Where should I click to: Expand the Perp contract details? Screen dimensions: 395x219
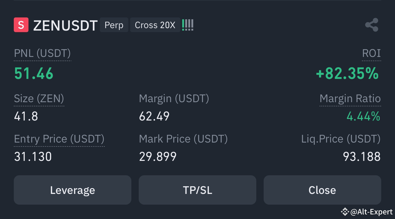coord(114,25)
